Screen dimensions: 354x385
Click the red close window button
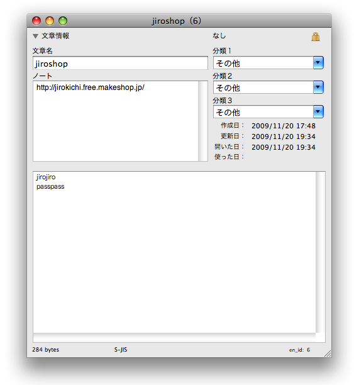pyautogui.click(x=36, y=21)
